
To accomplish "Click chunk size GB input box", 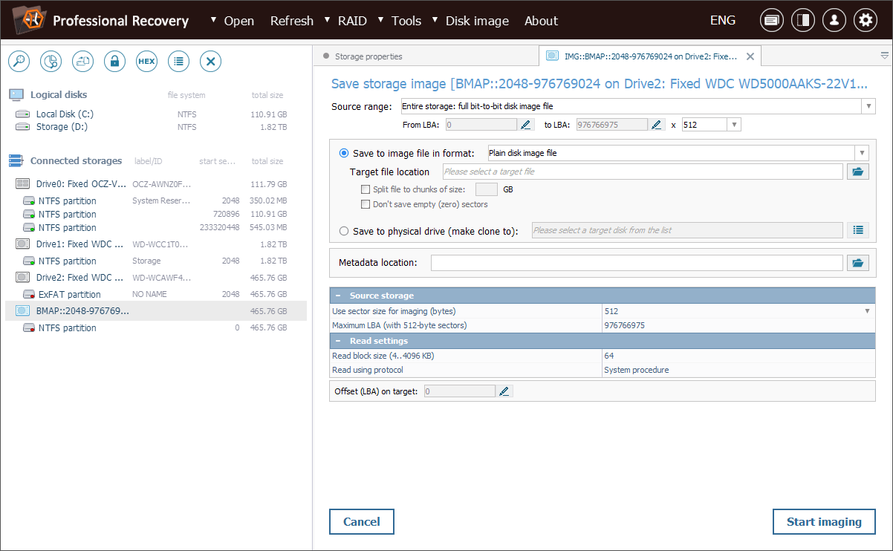I will 487,189.
